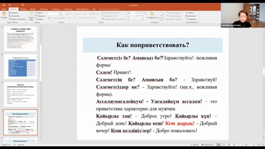Click the Undo arrow icon
Viewport: 265px width, 149px height.
click(x=10, y=5)
